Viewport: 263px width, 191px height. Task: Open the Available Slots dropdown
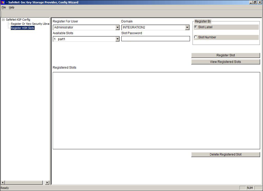(x=117, y=39)
